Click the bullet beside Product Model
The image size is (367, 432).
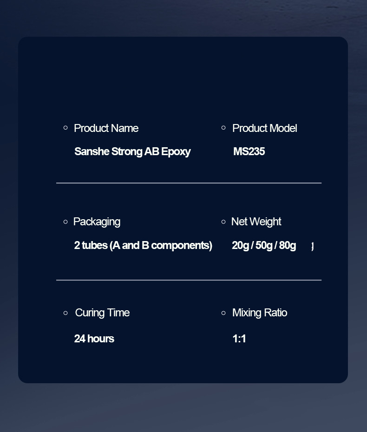pyautogui.click(x=223, y=128)
